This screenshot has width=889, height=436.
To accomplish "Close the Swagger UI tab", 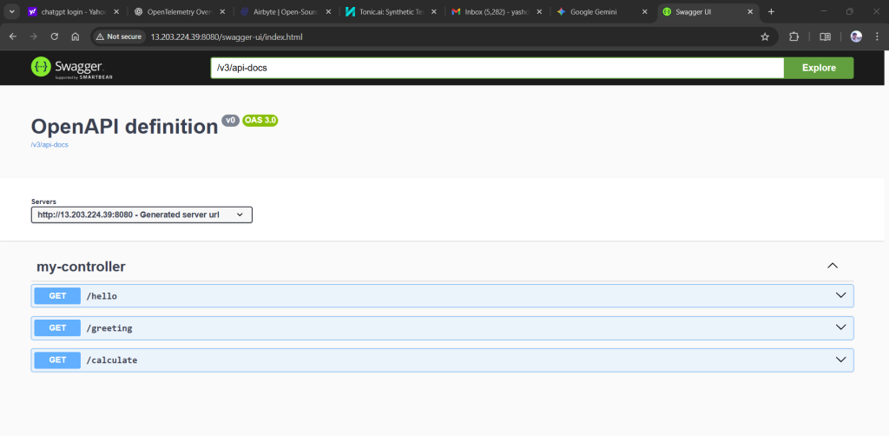I will click(x=751, y=11).
